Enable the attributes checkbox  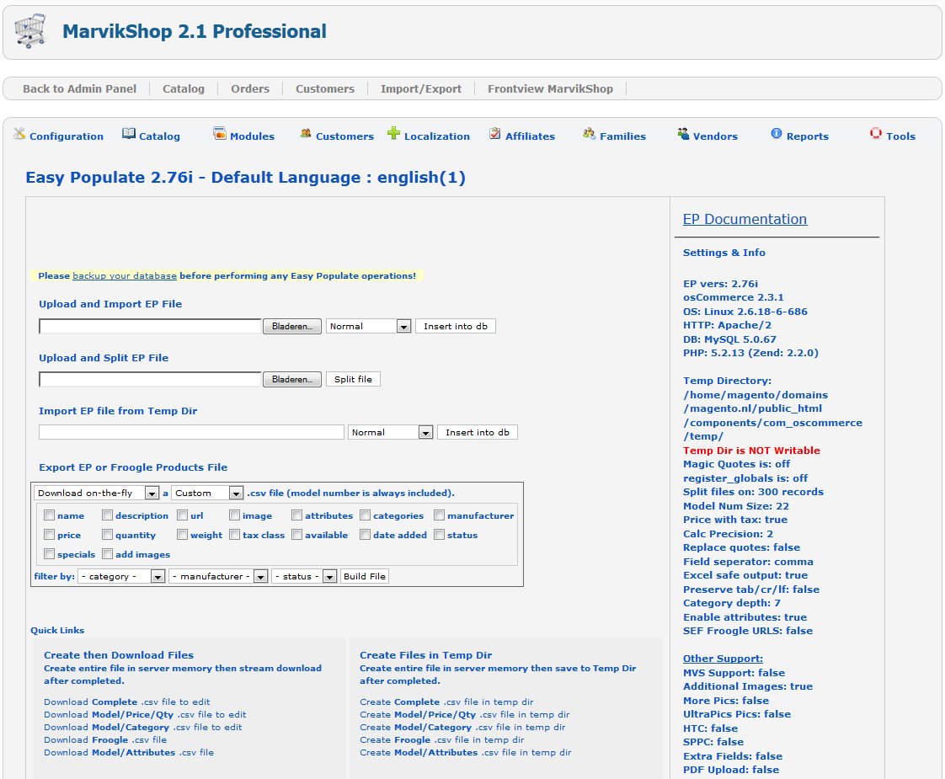point(296,515)
